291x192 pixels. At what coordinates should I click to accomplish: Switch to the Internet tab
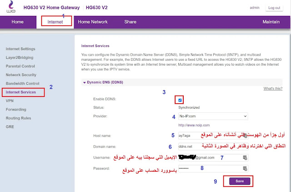[x=55, y=22]
